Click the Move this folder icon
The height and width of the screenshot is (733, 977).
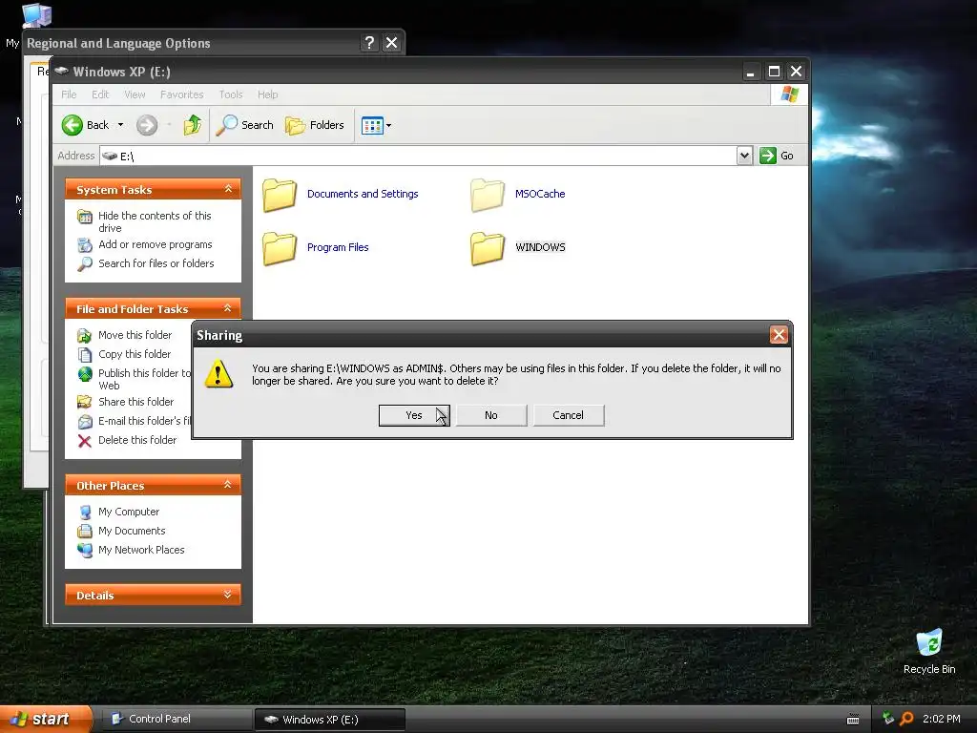tap(85, 336)
